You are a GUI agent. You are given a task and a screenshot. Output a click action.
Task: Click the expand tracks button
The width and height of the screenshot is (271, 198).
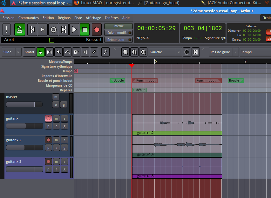pos(196,52)
